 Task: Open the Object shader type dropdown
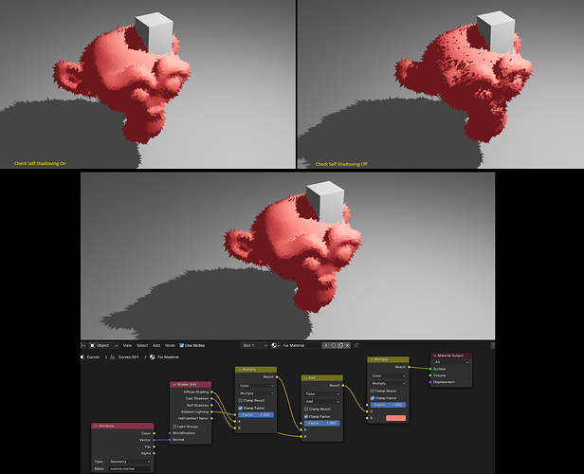click(104, 345)
